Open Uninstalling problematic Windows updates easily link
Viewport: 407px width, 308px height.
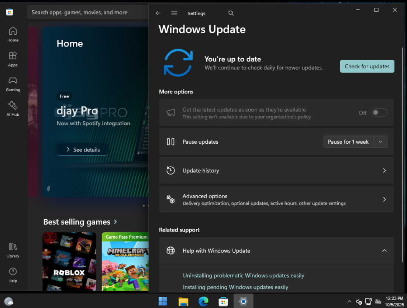[244, 276]
